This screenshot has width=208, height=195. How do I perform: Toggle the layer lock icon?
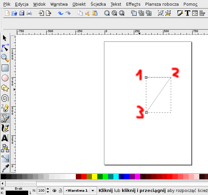tap(60, 190)
